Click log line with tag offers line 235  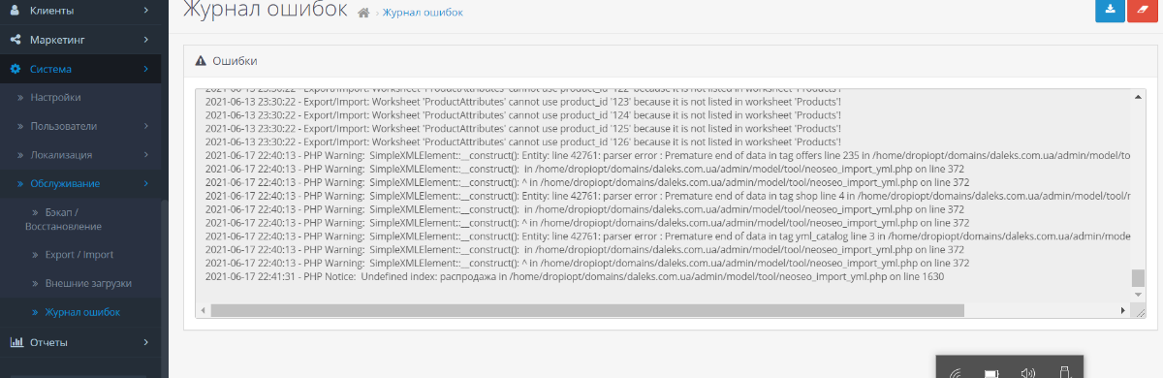[668, 155]
